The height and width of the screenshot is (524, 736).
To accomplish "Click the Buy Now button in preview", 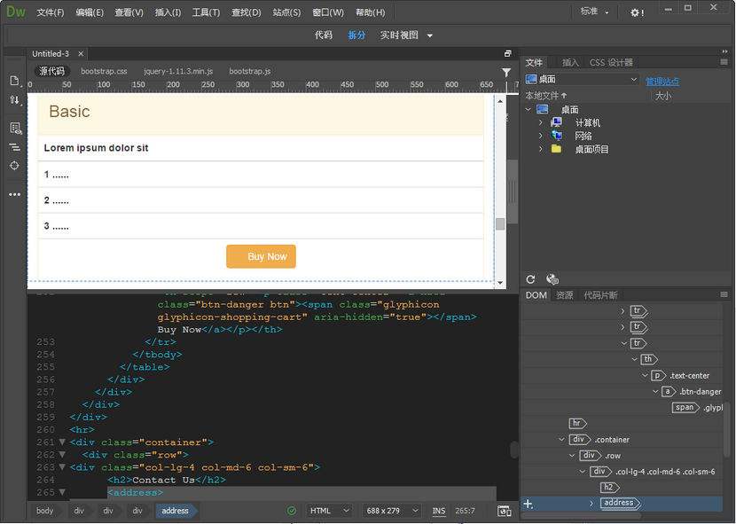I will [x=261, y=256].
